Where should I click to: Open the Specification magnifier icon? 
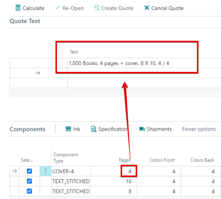[x=94, y=129]
